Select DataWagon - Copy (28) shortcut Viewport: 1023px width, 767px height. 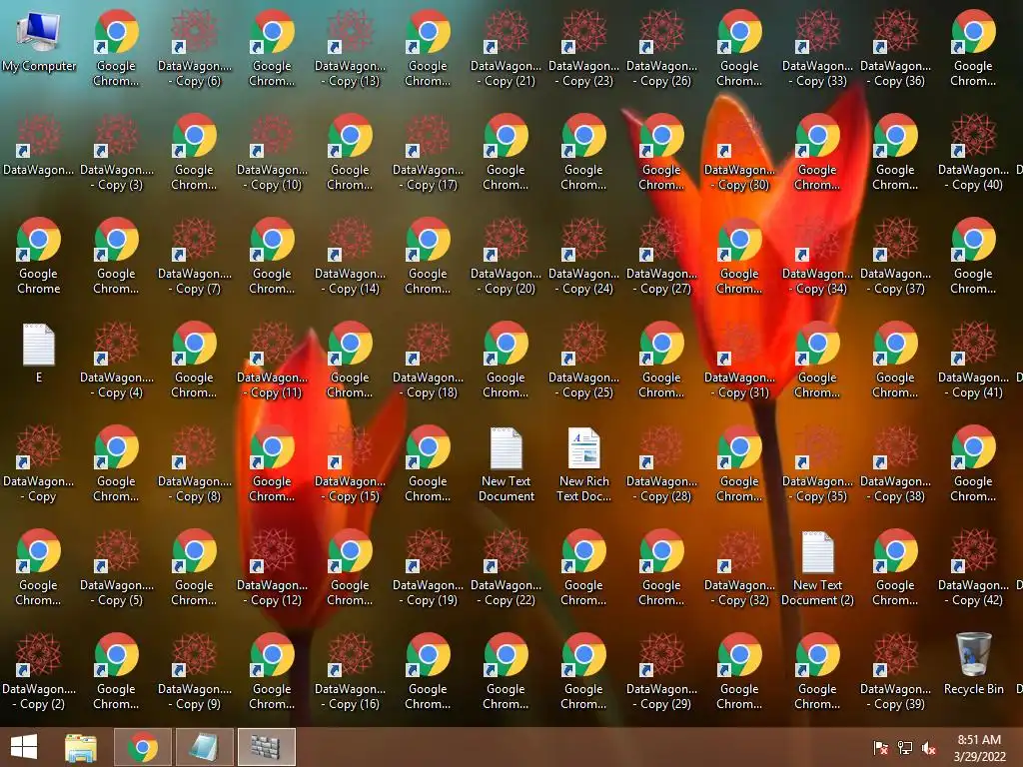click(x=662, y=463)
